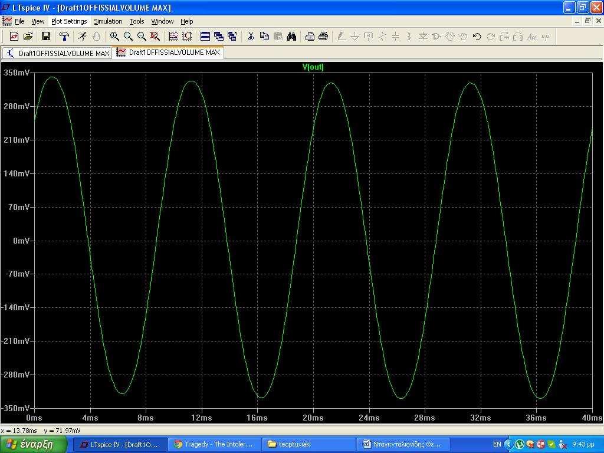Click the pencil Draw Wire icon
This screenshot has height=453, width=604.
click(342, 37)
